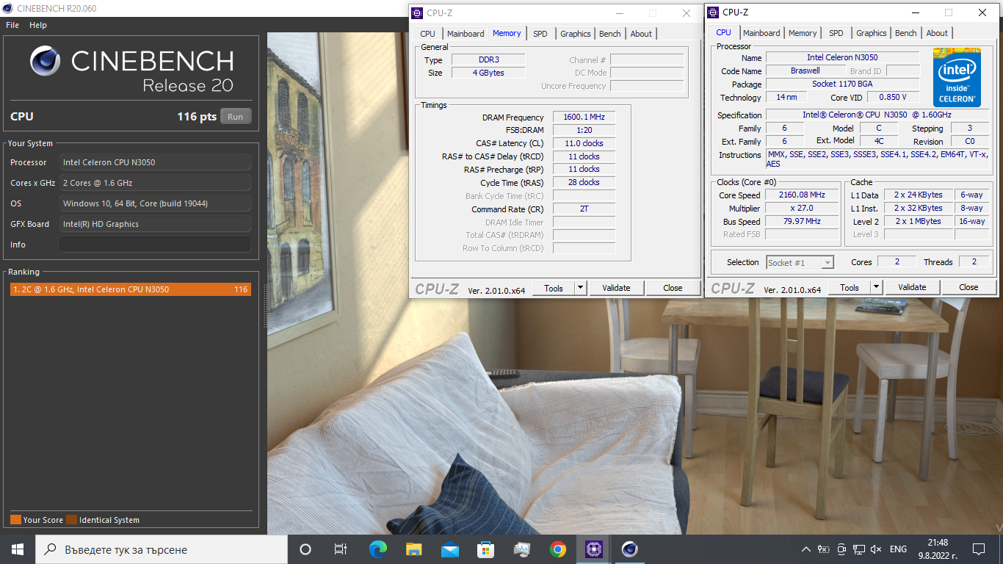Open Microsoft Store from taskbar
Image resolution: width=1003 pixels, height=564 pixels.
[x=485, y=549]
